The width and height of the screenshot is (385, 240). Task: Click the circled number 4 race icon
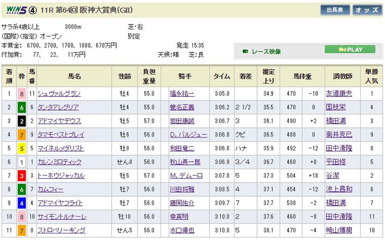pos(31,10)
